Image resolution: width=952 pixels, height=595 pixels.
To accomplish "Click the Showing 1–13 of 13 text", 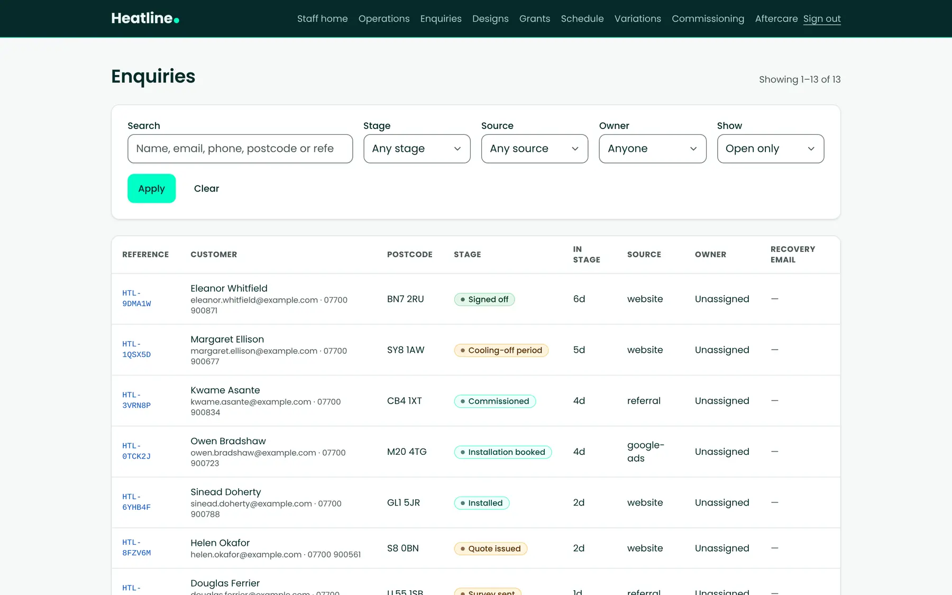I will pyautogui.click(x=800, y=79).
